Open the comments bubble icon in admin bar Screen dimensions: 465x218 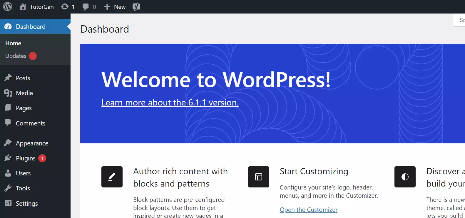pos(86,7)
